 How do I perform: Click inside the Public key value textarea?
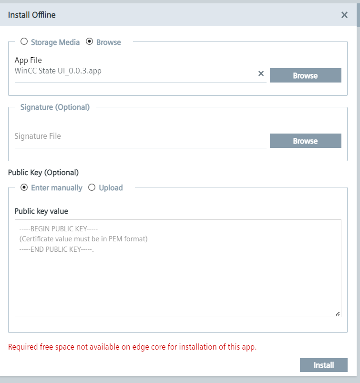point(177,277)
